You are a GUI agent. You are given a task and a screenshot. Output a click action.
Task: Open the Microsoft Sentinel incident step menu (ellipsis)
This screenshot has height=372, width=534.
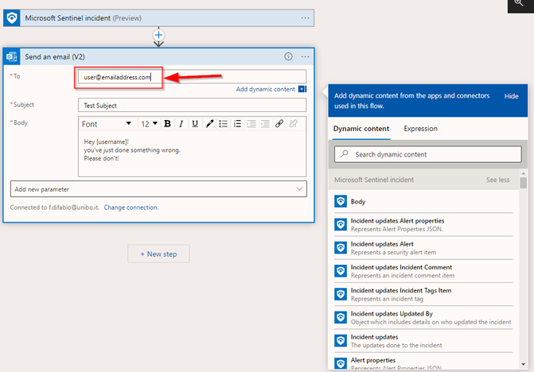305,18
